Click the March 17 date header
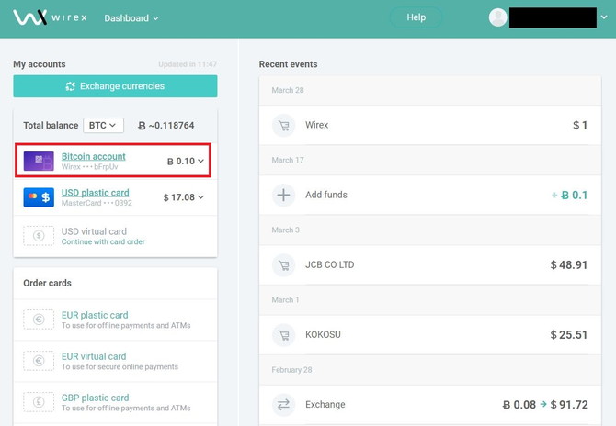Screen dimensions: 616x426 (x=288, y=160)
